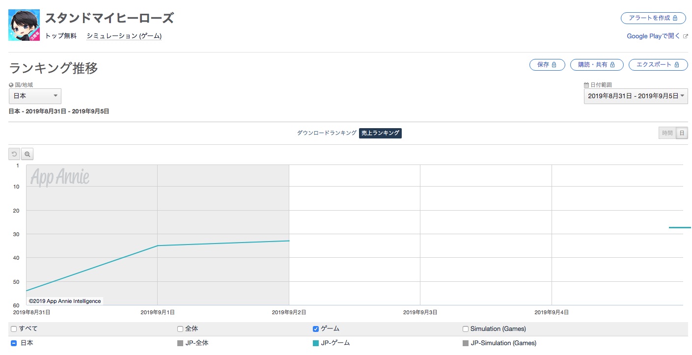Image resolution: width=692 pixels, height=355 pixels.
Task: Check the すべて checkbox
Action: [x=14, y=329]
